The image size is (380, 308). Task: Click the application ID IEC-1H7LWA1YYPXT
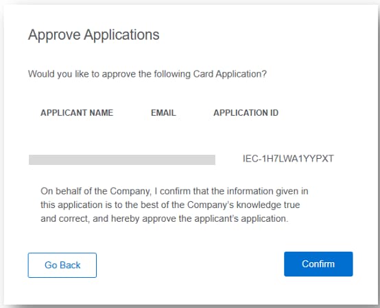288,159
